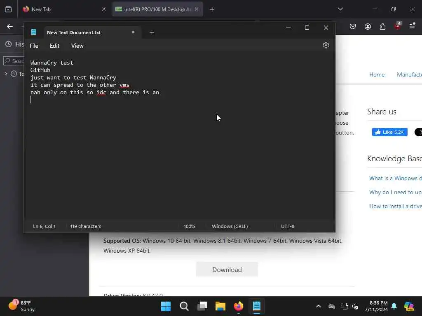Image resolution: width=422 pixels, height=316 pixels.
Task: Click the muted volume tray icon
Action: click(x=355, y=306)
